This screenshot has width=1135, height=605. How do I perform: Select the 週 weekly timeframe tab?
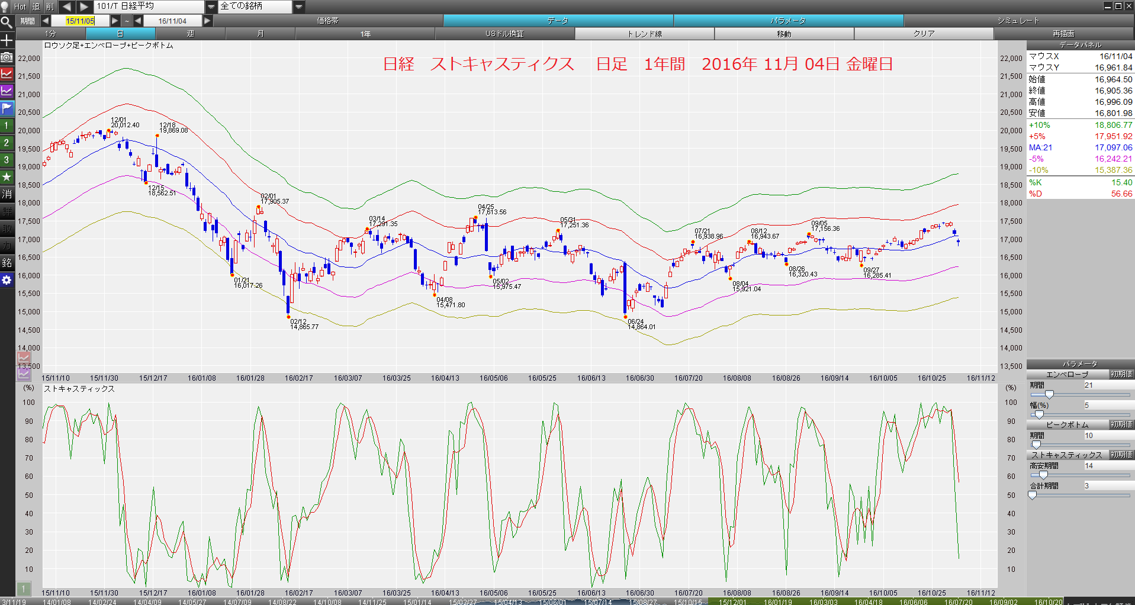(x=190, y=34)
